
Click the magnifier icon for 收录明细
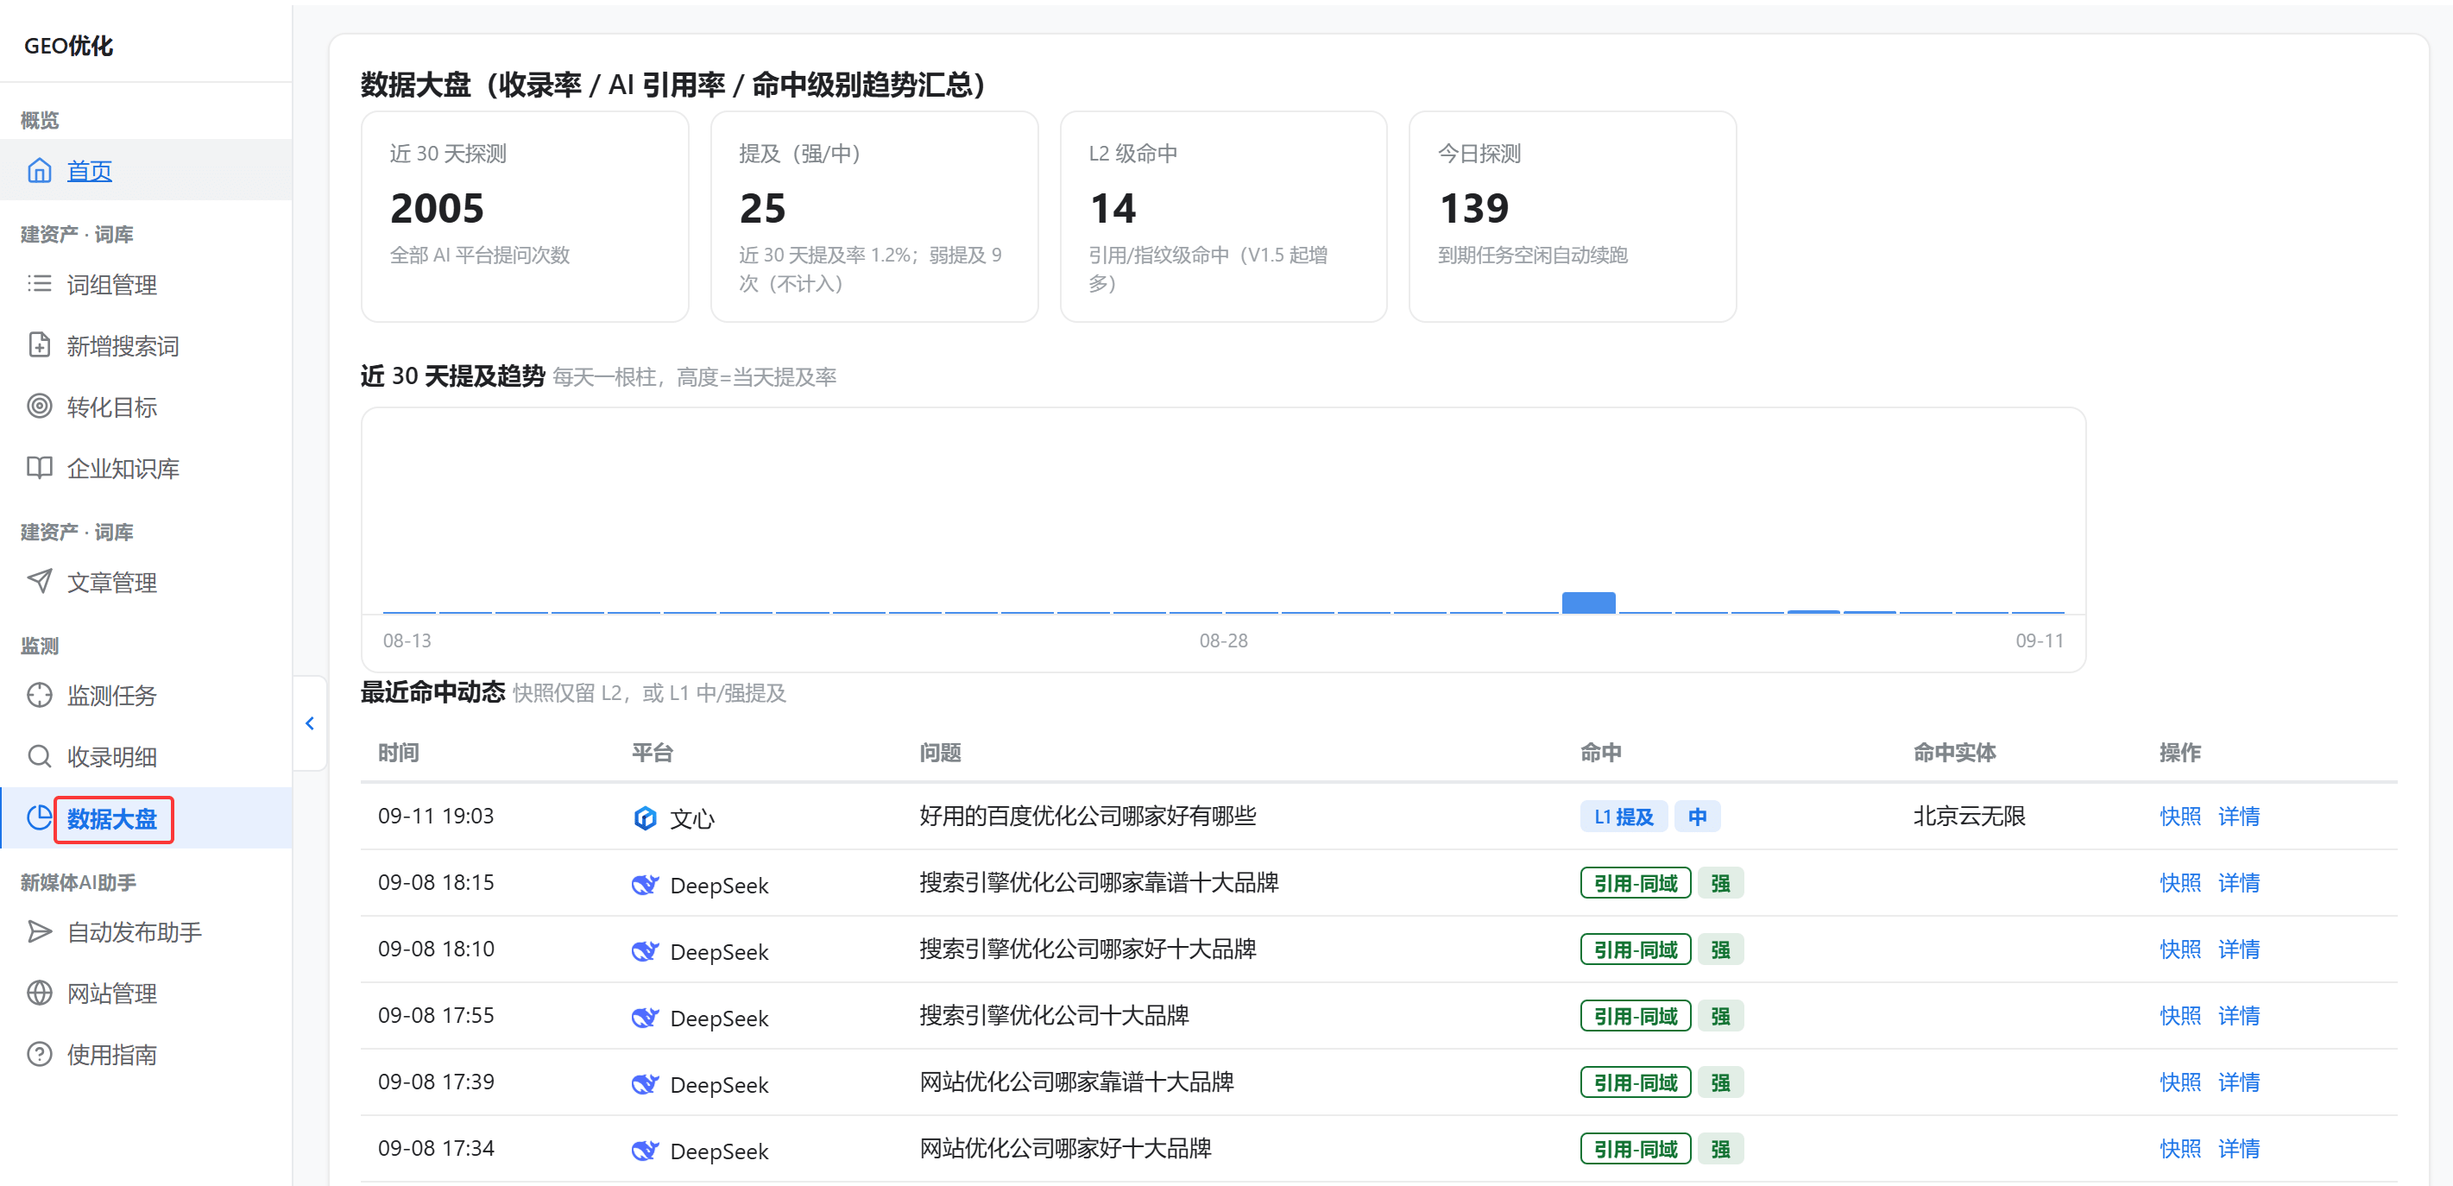(x=39, y=756)
